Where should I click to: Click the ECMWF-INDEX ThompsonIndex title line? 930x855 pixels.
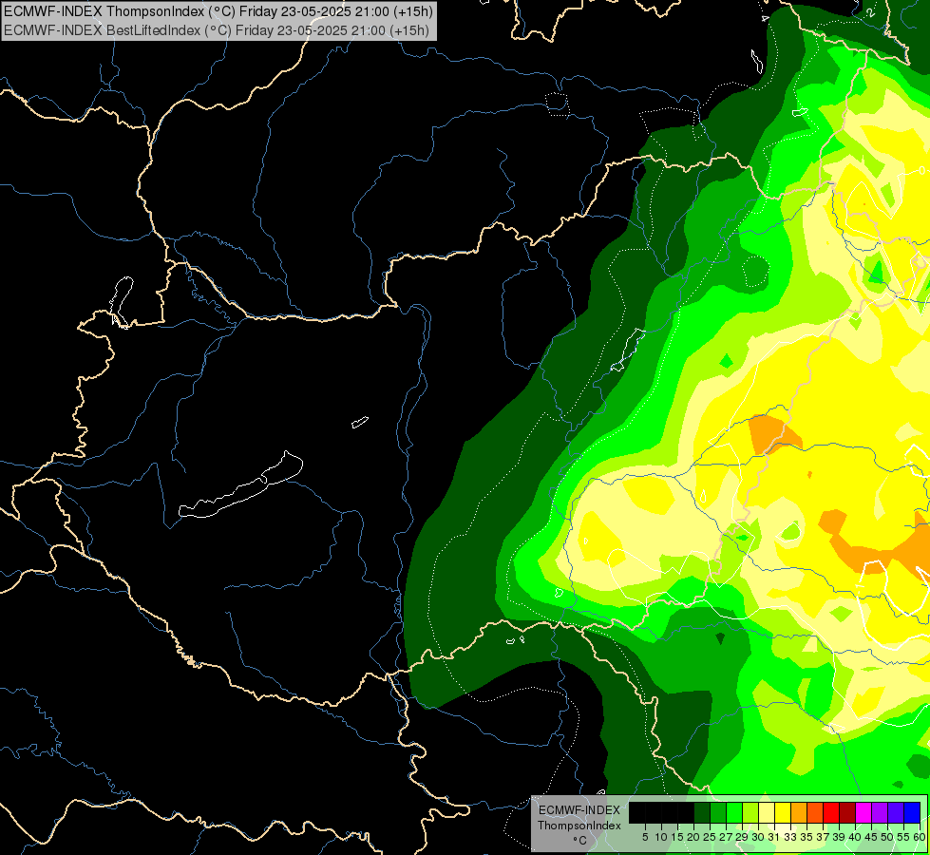(x=218, y=10)
